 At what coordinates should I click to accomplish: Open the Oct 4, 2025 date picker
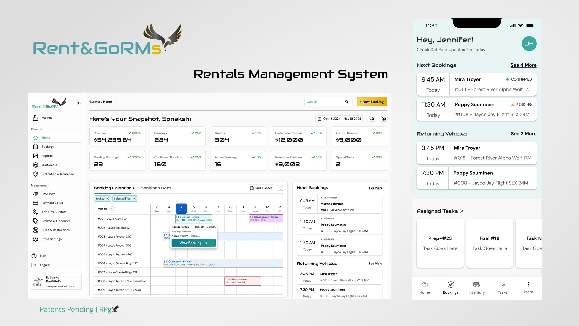pos(261,188)
